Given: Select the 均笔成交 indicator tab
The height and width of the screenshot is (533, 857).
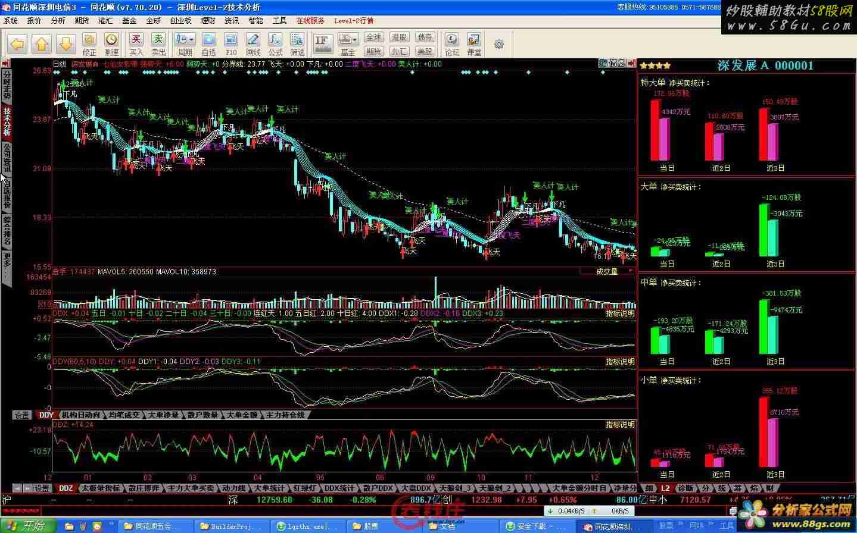Looking at the screenshot, I should 124,415.
